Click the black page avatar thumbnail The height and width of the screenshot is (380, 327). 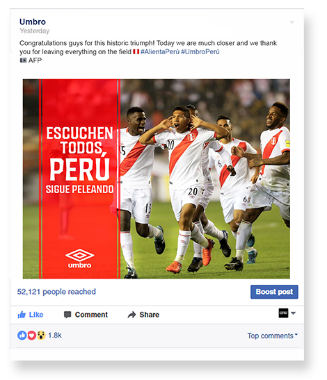click(x=283, y=313)
